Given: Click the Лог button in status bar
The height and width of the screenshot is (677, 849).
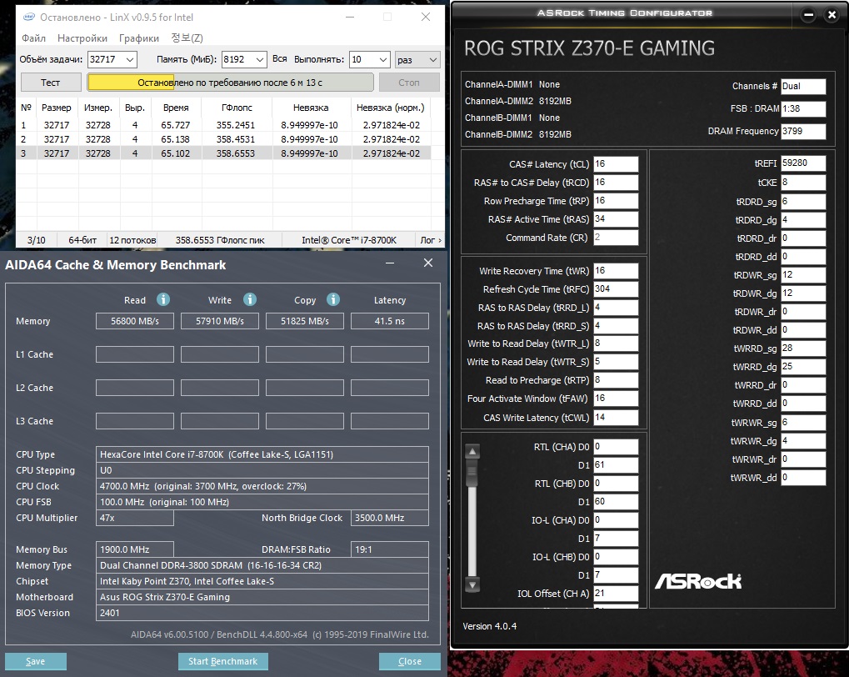Looking at the screenshot, I should point(431,240).
